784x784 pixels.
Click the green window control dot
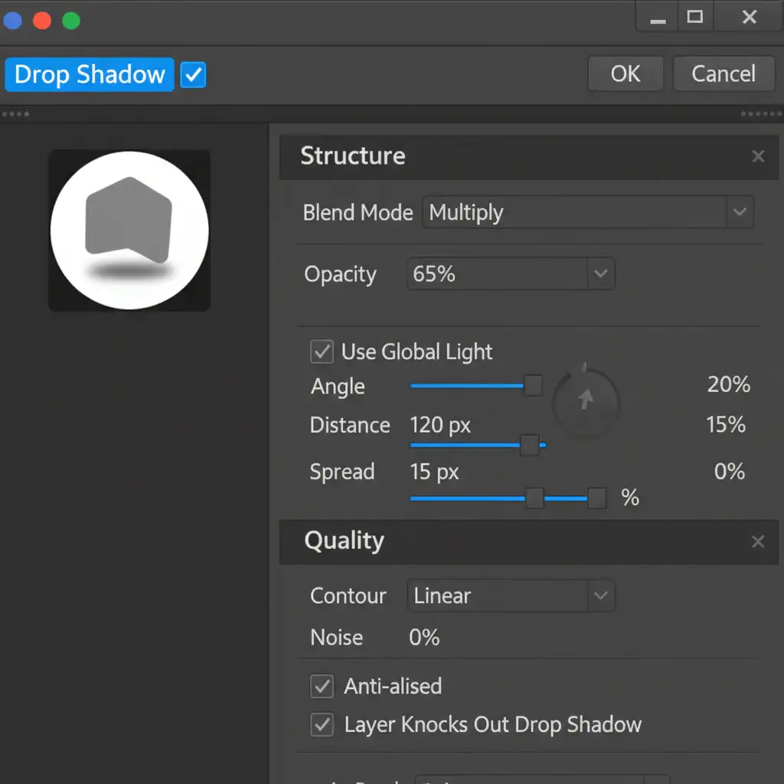tap(71, 21)
